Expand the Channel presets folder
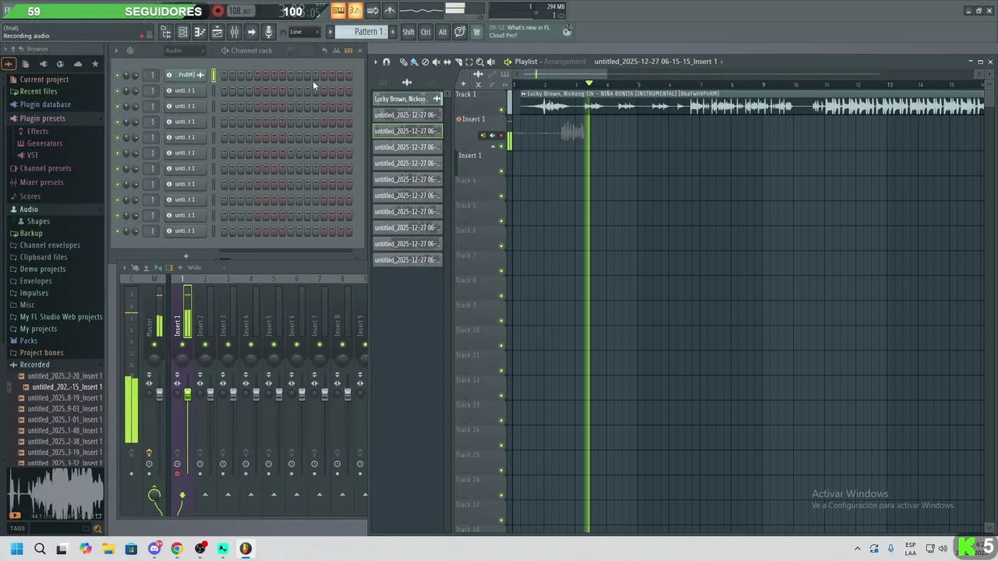 (45, 168)
